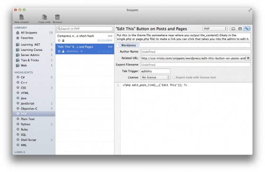Star the Compress short hash snippet
The height and width of the screenshot is (172, 265).
pos(59,41)
